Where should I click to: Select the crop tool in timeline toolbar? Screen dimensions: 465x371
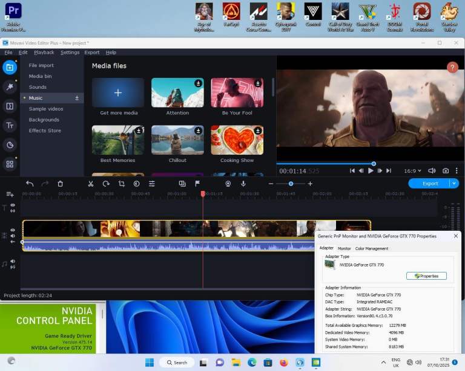[x=121, y=184]
